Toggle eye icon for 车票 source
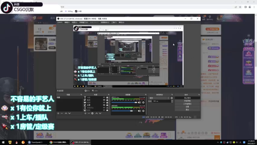Viewport: 257px width, 145px height. [104, 105]
